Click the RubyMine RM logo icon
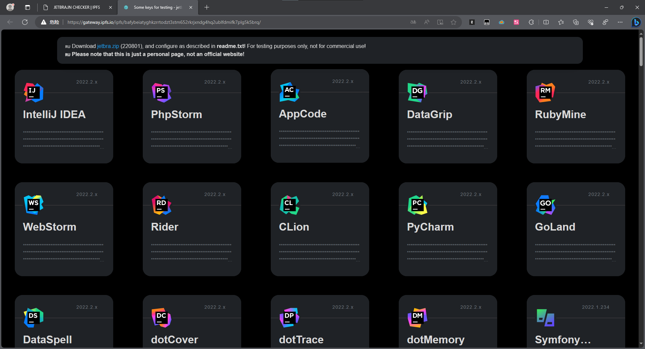 pos(545,93)
